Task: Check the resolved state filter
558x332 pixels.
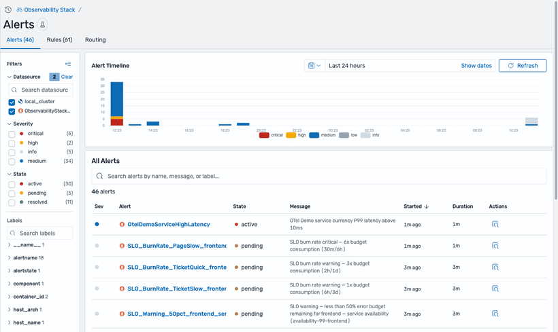Action: 12,202
